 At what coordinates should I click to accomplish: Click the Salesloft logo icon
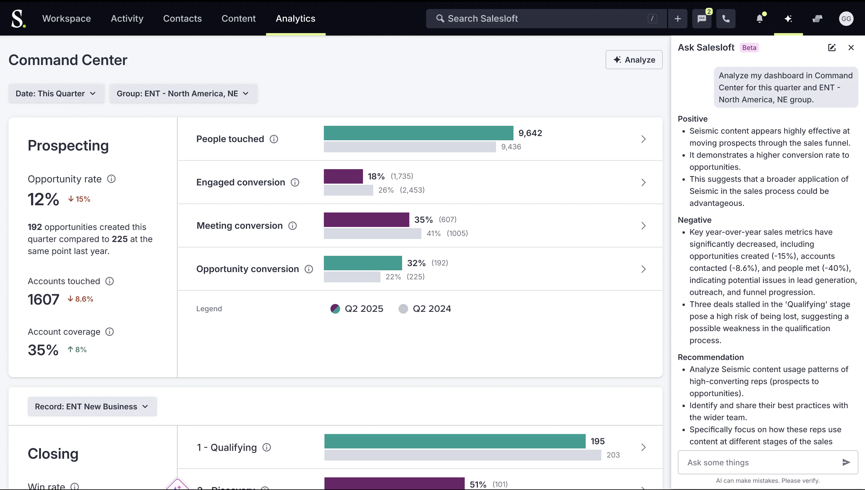tap(18, 18)
